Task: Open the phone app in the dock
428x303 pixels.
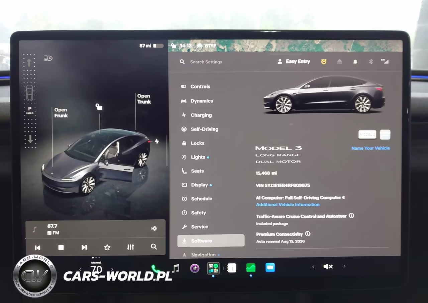Action: (155, 269)
